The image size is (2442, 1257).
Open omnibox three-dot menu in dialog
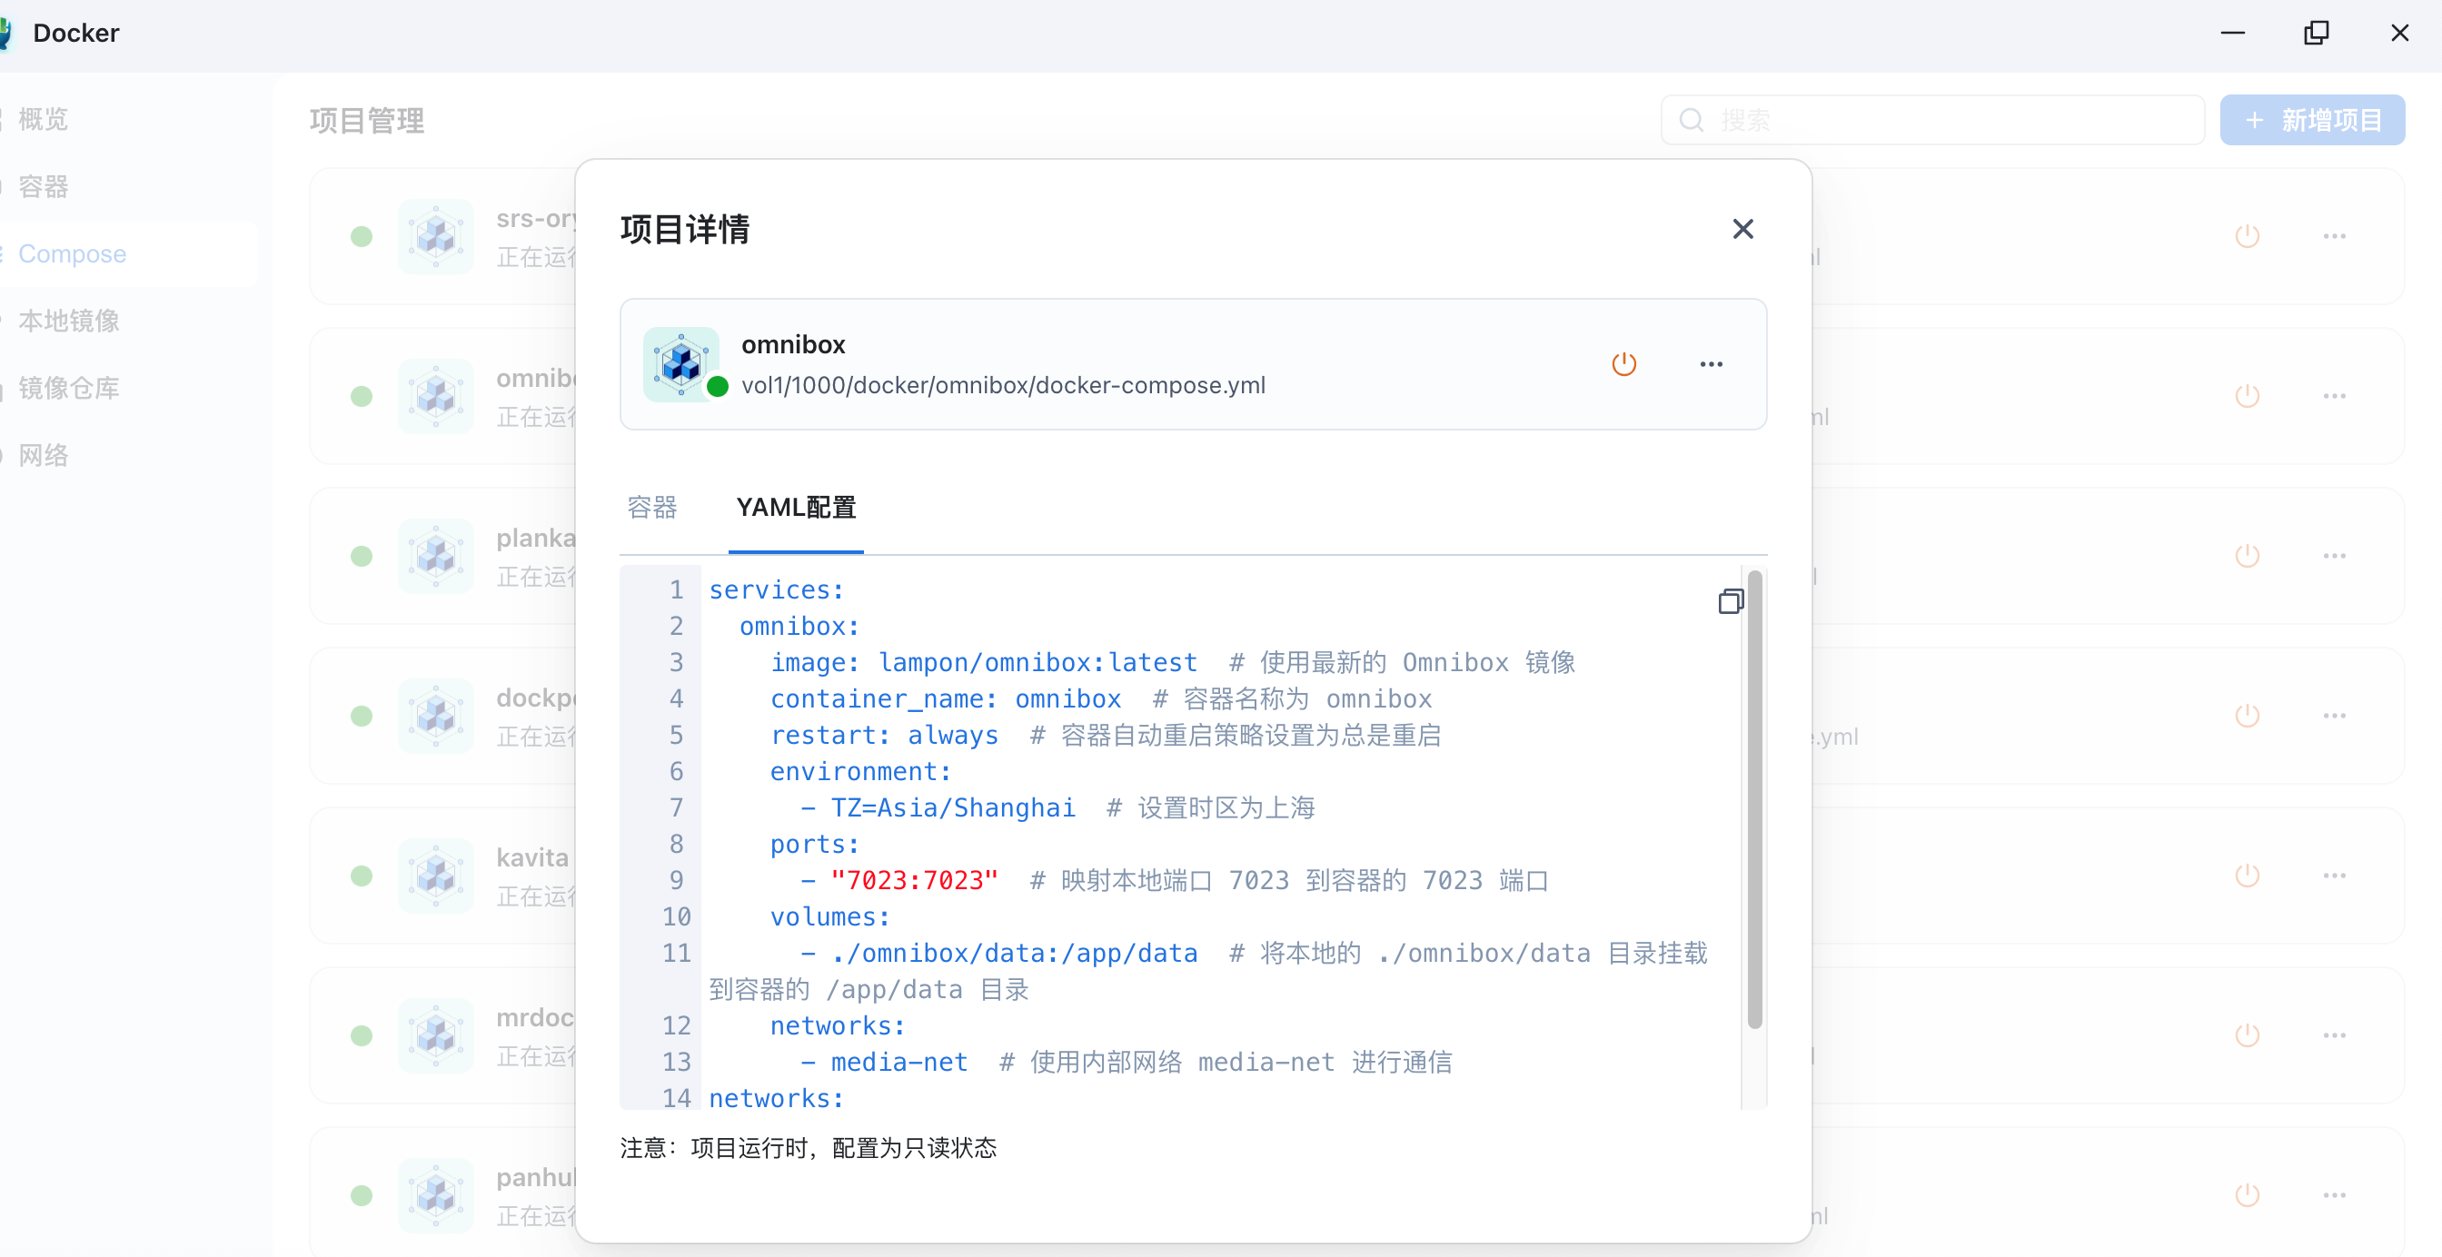[x=1710, y=364]
